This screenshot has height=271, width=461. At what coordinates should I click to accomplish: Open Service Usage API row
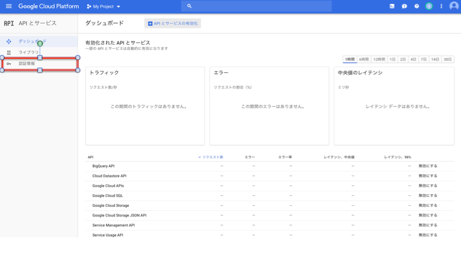[107, 235]
